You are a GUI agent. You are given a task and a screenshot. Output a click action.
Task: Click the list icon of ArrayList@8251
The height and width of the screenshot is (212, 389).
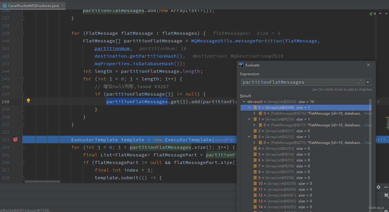point(255,131)
